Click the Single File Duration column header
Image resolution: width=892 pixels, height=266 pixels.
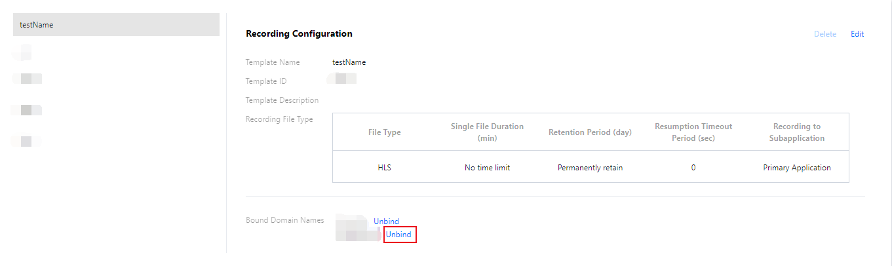487,132
